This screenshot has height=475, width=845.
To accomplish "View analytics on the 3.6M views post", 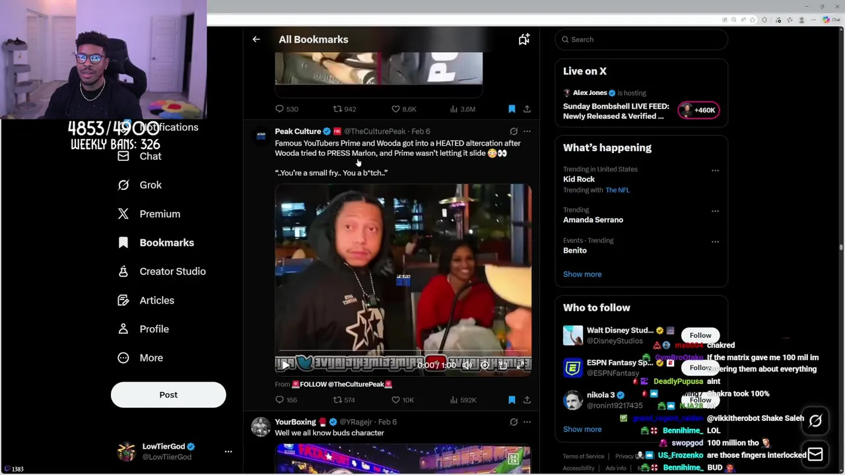I will pyautogui.click(x=463, y=109).
